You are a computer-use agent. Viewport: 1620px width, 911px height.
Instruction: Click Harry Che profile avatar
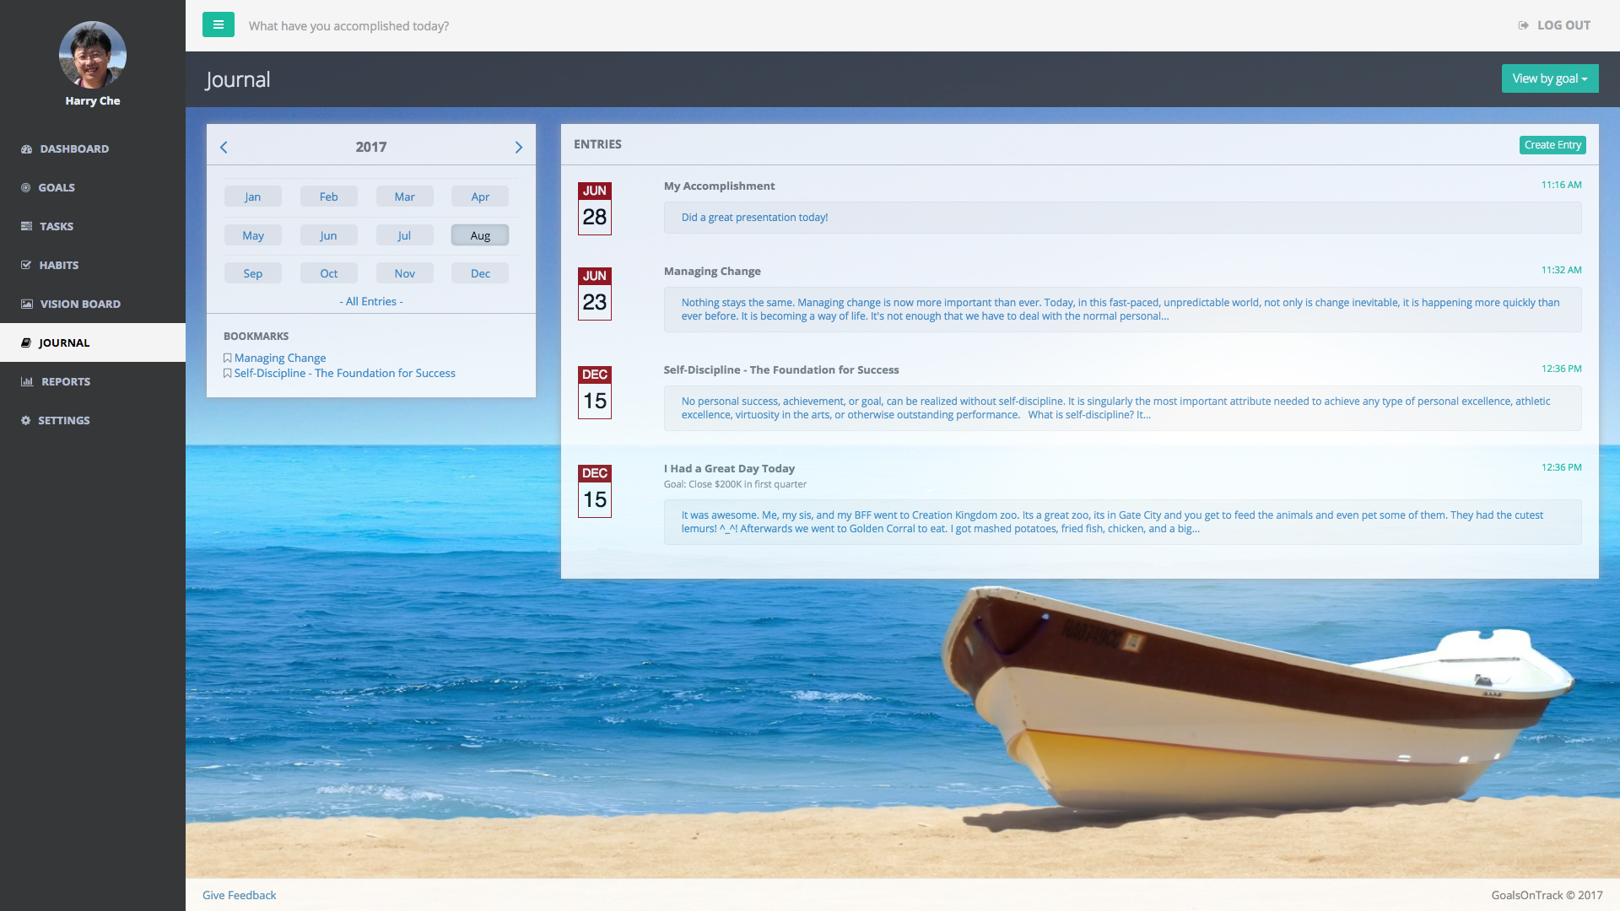coord(93,55)
